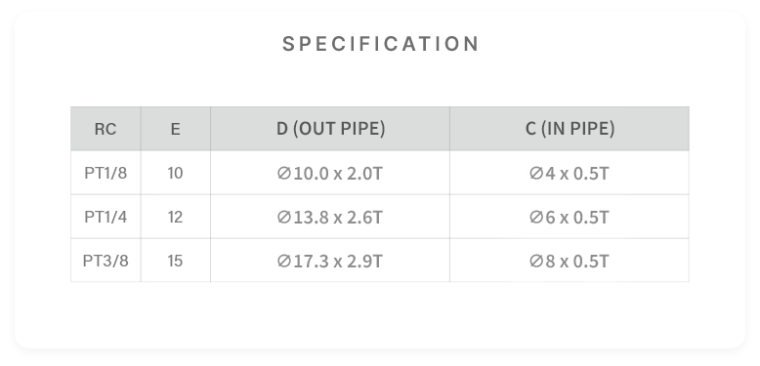Select the PT1/4 cell
760x366 pixels.
tap(106, 217)
